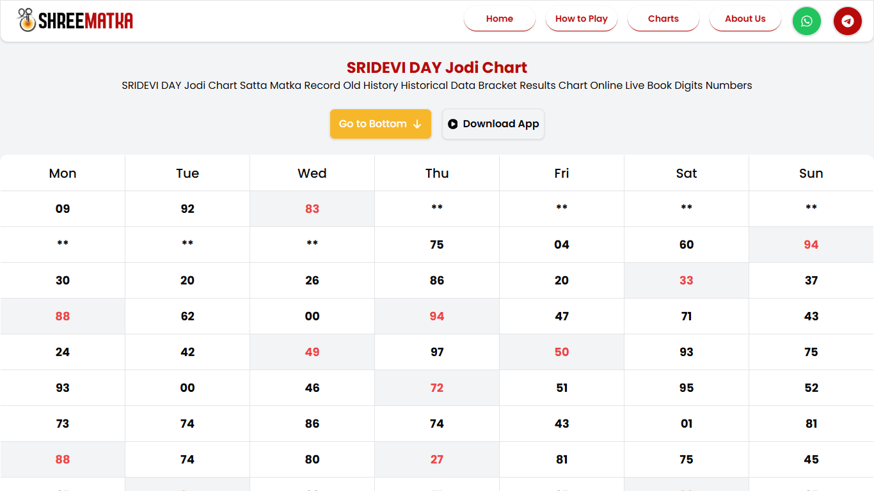Screen dimensions: 874x491
Task: Open the Telegram channel icon
Action: click(x=847, y=21)
